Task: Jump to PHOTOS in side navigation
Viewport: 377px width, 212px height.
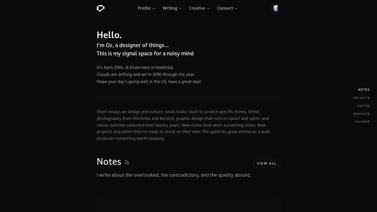Action: pos(363,106)
